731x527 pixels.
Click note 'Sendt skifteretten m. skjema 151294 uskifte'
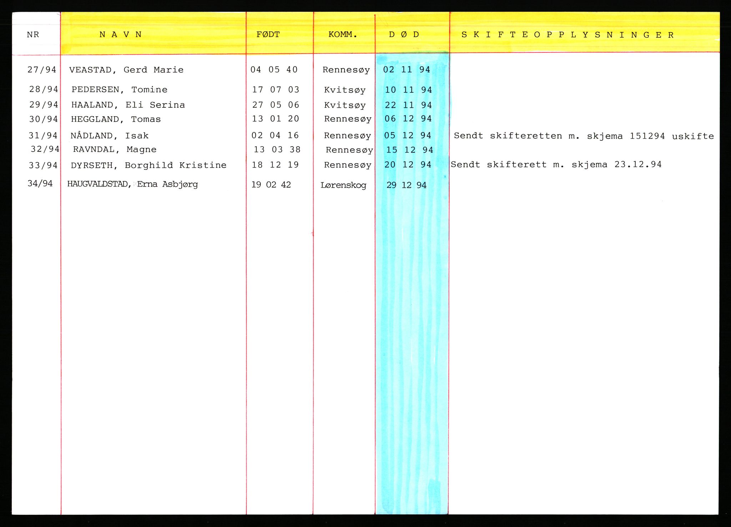point(584,136)
